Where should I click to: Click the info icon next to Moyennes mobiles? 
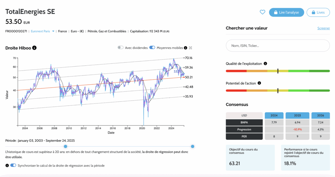point(186,48)
